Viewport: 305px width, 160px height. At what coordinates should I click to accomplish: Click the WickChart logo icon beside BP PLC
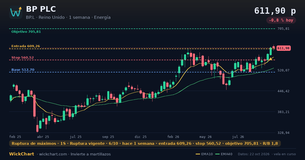[16, 12]
